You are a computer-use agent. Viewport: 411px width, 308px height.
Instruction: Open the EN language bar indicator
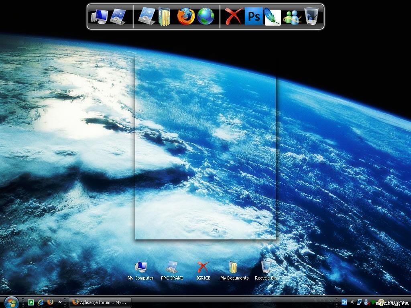(x=344, y=302)
